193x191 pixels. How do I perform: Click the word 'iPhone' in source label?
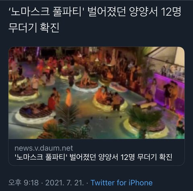click(141, 183)
